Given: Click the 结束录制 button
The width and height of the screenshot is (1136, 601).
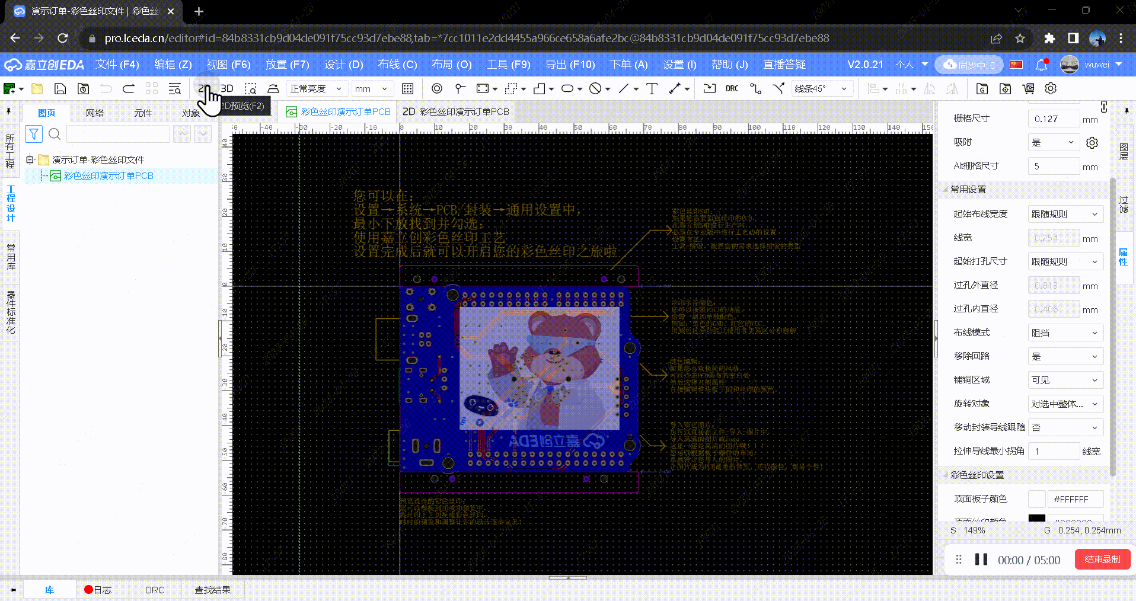Looking at the screenshot, I should point(1103,560).
